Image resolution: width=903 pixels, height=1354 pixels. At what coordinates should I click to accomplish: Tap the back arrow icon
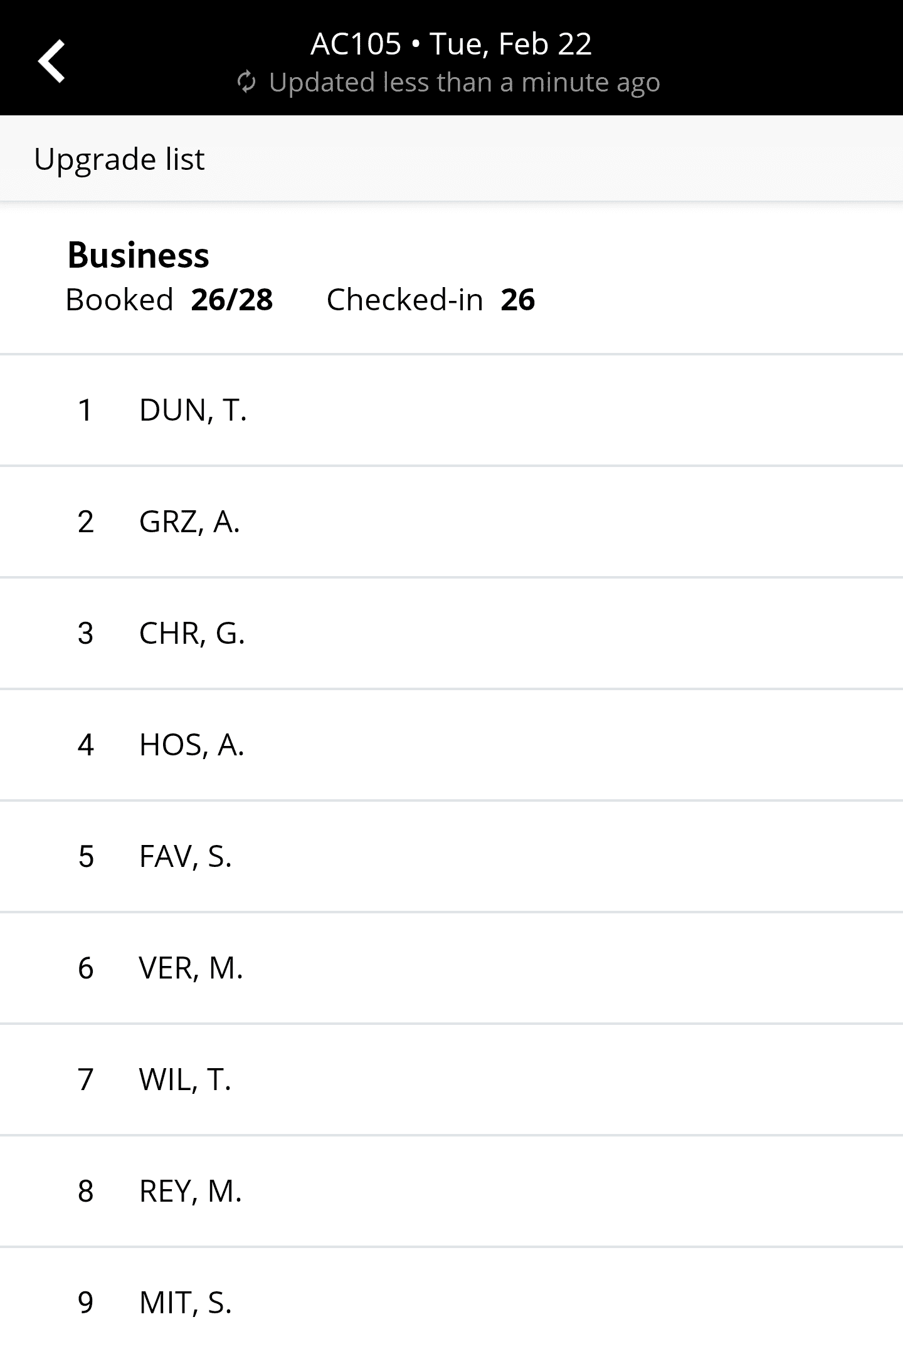pos(51,61)
